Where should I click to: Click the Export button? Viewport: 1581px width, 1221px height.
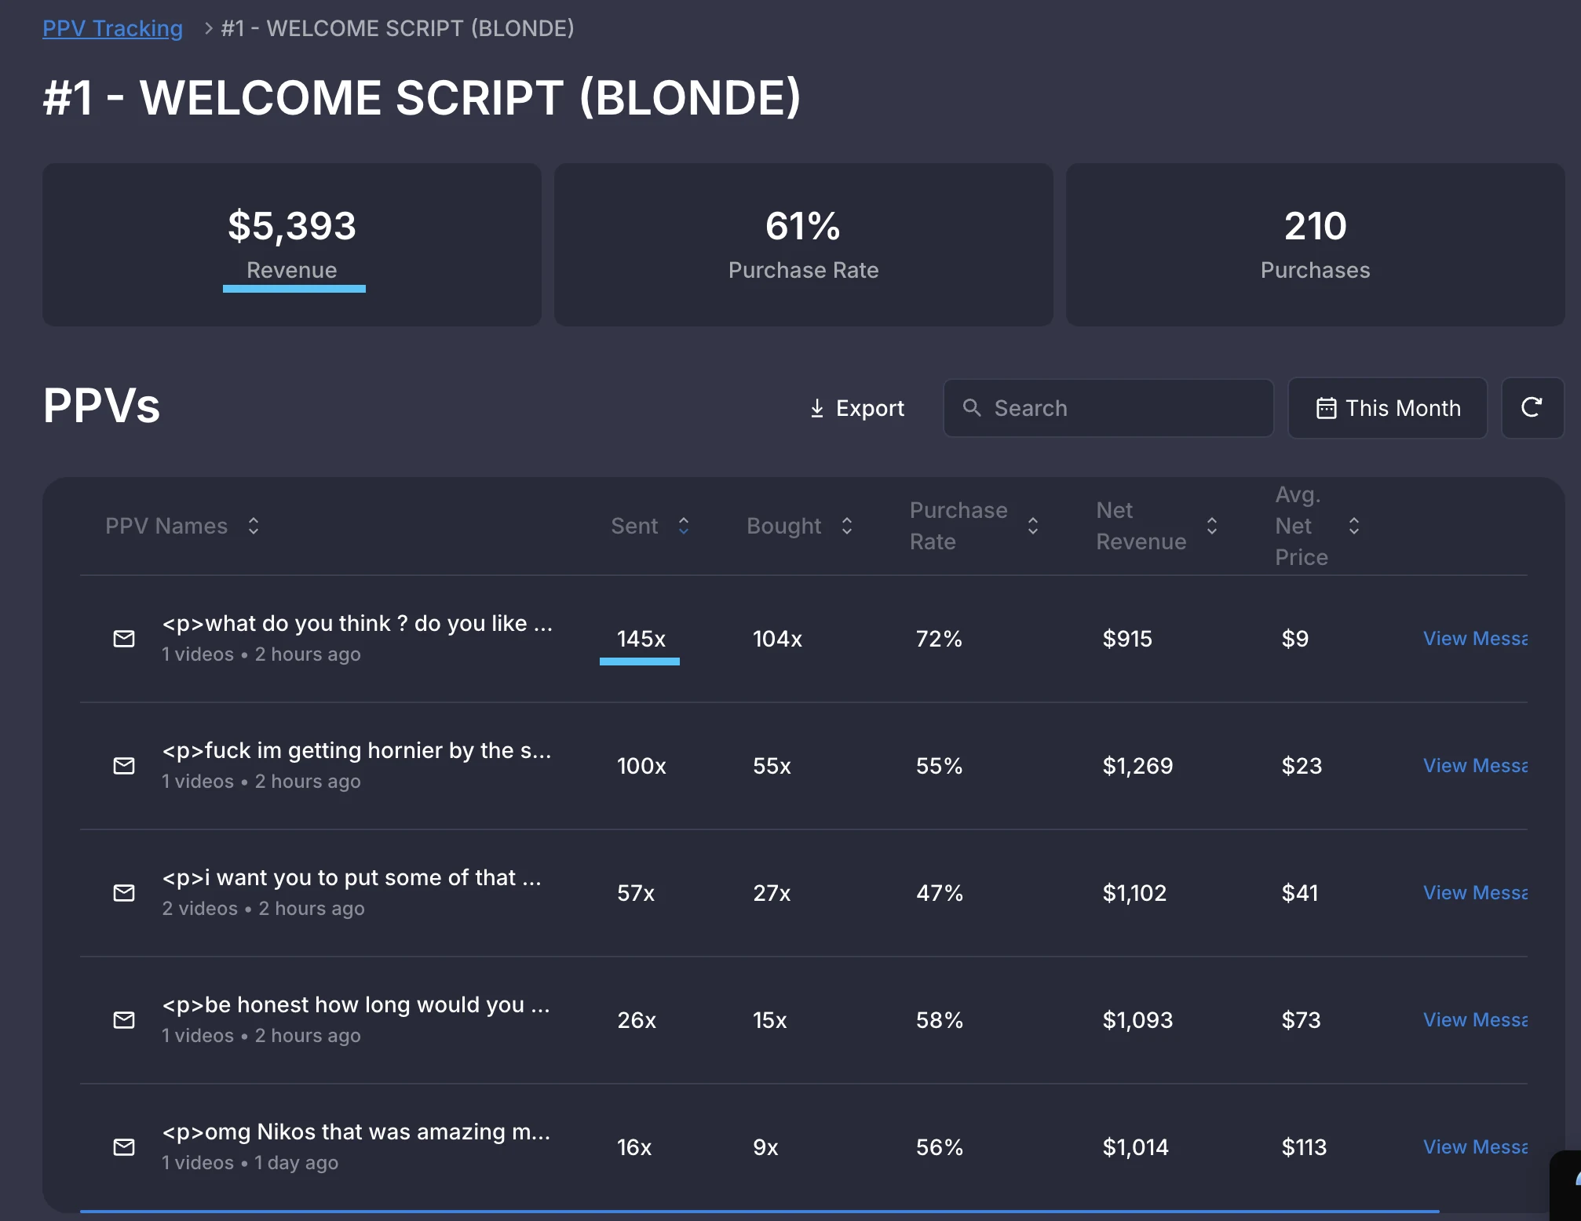(856, 408)
